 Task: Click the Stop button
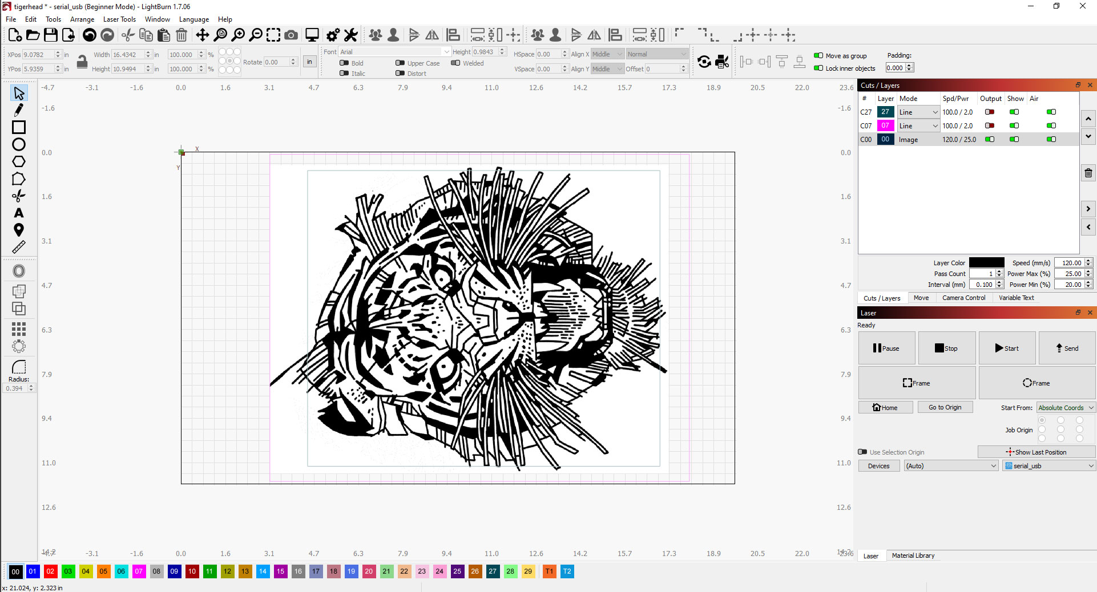946,348
